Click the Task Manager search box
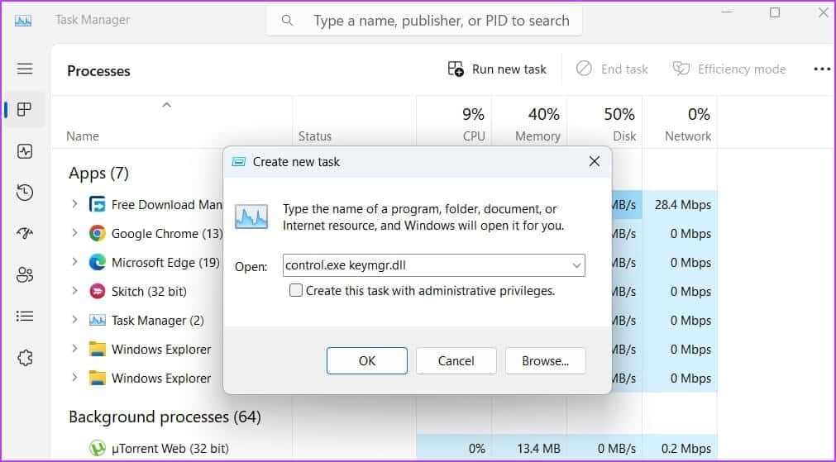The image size is (836, 462). click(424, 21)
